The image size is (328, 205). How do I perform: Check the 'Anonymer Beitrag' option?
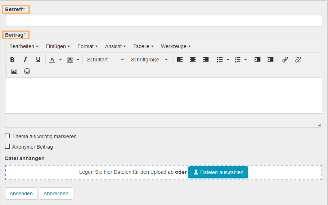coord(8,146)
